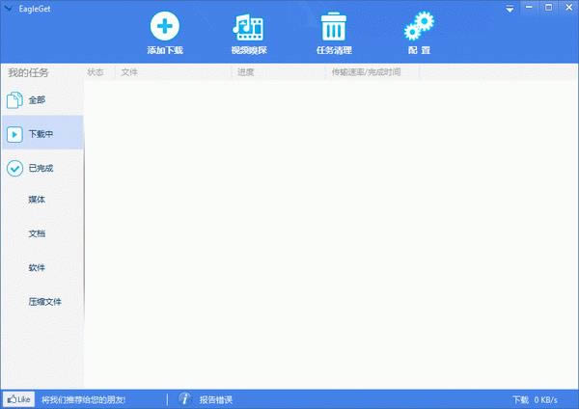Select the Software (软件) category
Screen dimensions: 579x409
(37, 267)
